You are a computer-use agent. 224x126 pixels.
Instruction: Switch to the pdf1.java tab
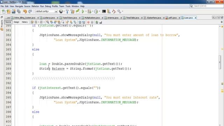(173, 18)
